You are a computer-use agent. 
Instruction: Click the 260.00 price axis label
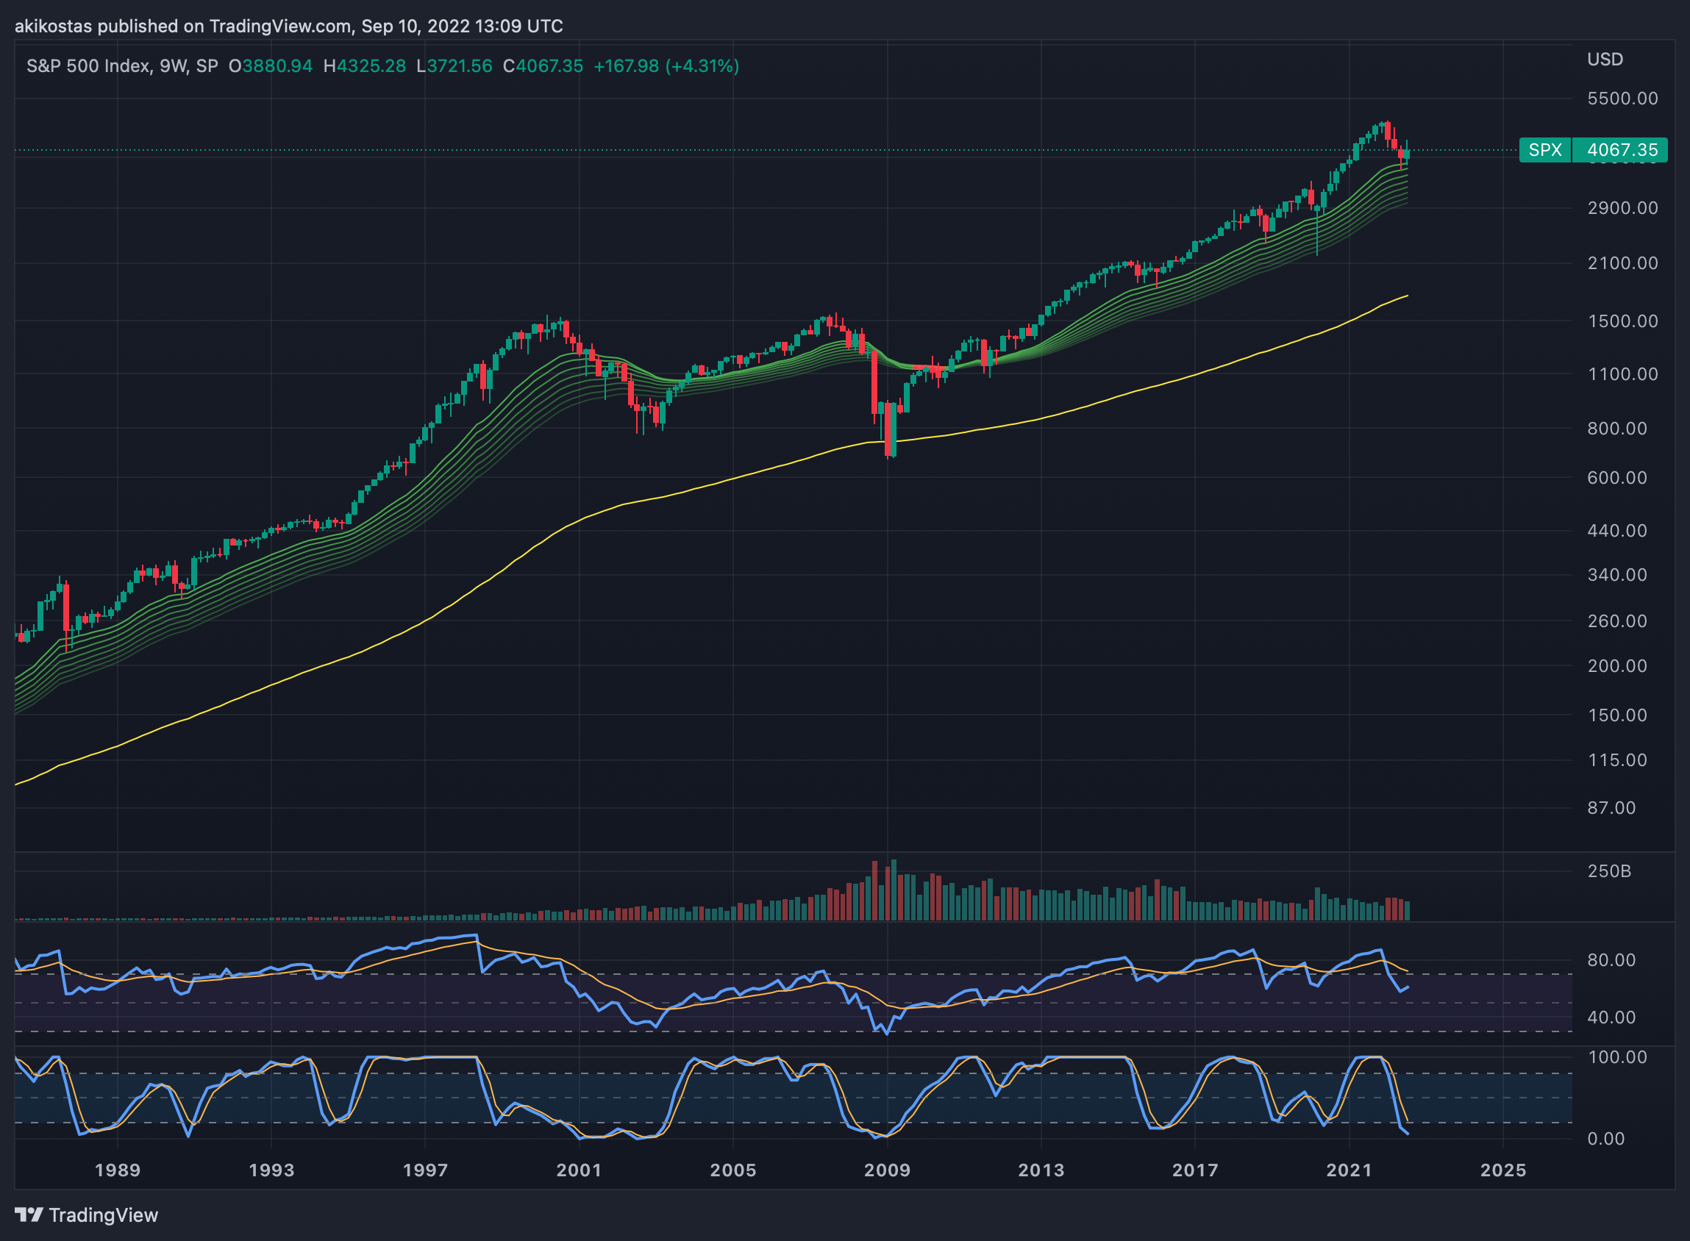point(1617,621)
